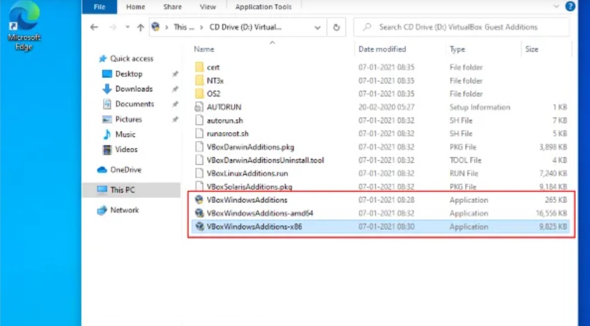This screenshot has width=590, height=326.
Task: Unpin Desktop using its pin icon
Action: [x=175, y=74]
